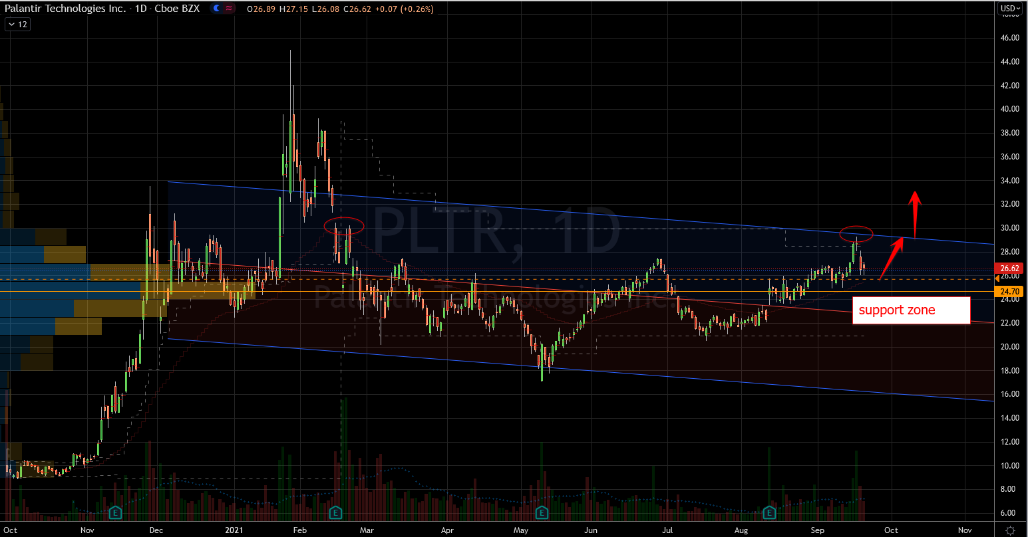Click the November earnings E marker
The image size is (1028, 537).
pos(116,512)
